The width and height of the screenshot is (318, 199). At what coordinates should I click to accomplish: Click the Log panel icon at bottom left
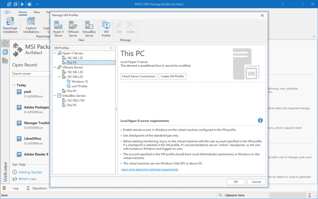[x=4, y=188]
